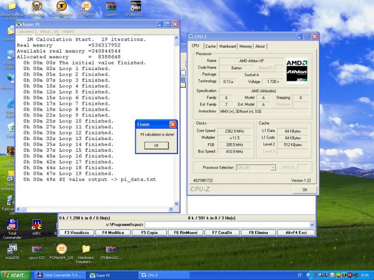
Task: Click the Code Name value Barton
Action: coord(236,68)
